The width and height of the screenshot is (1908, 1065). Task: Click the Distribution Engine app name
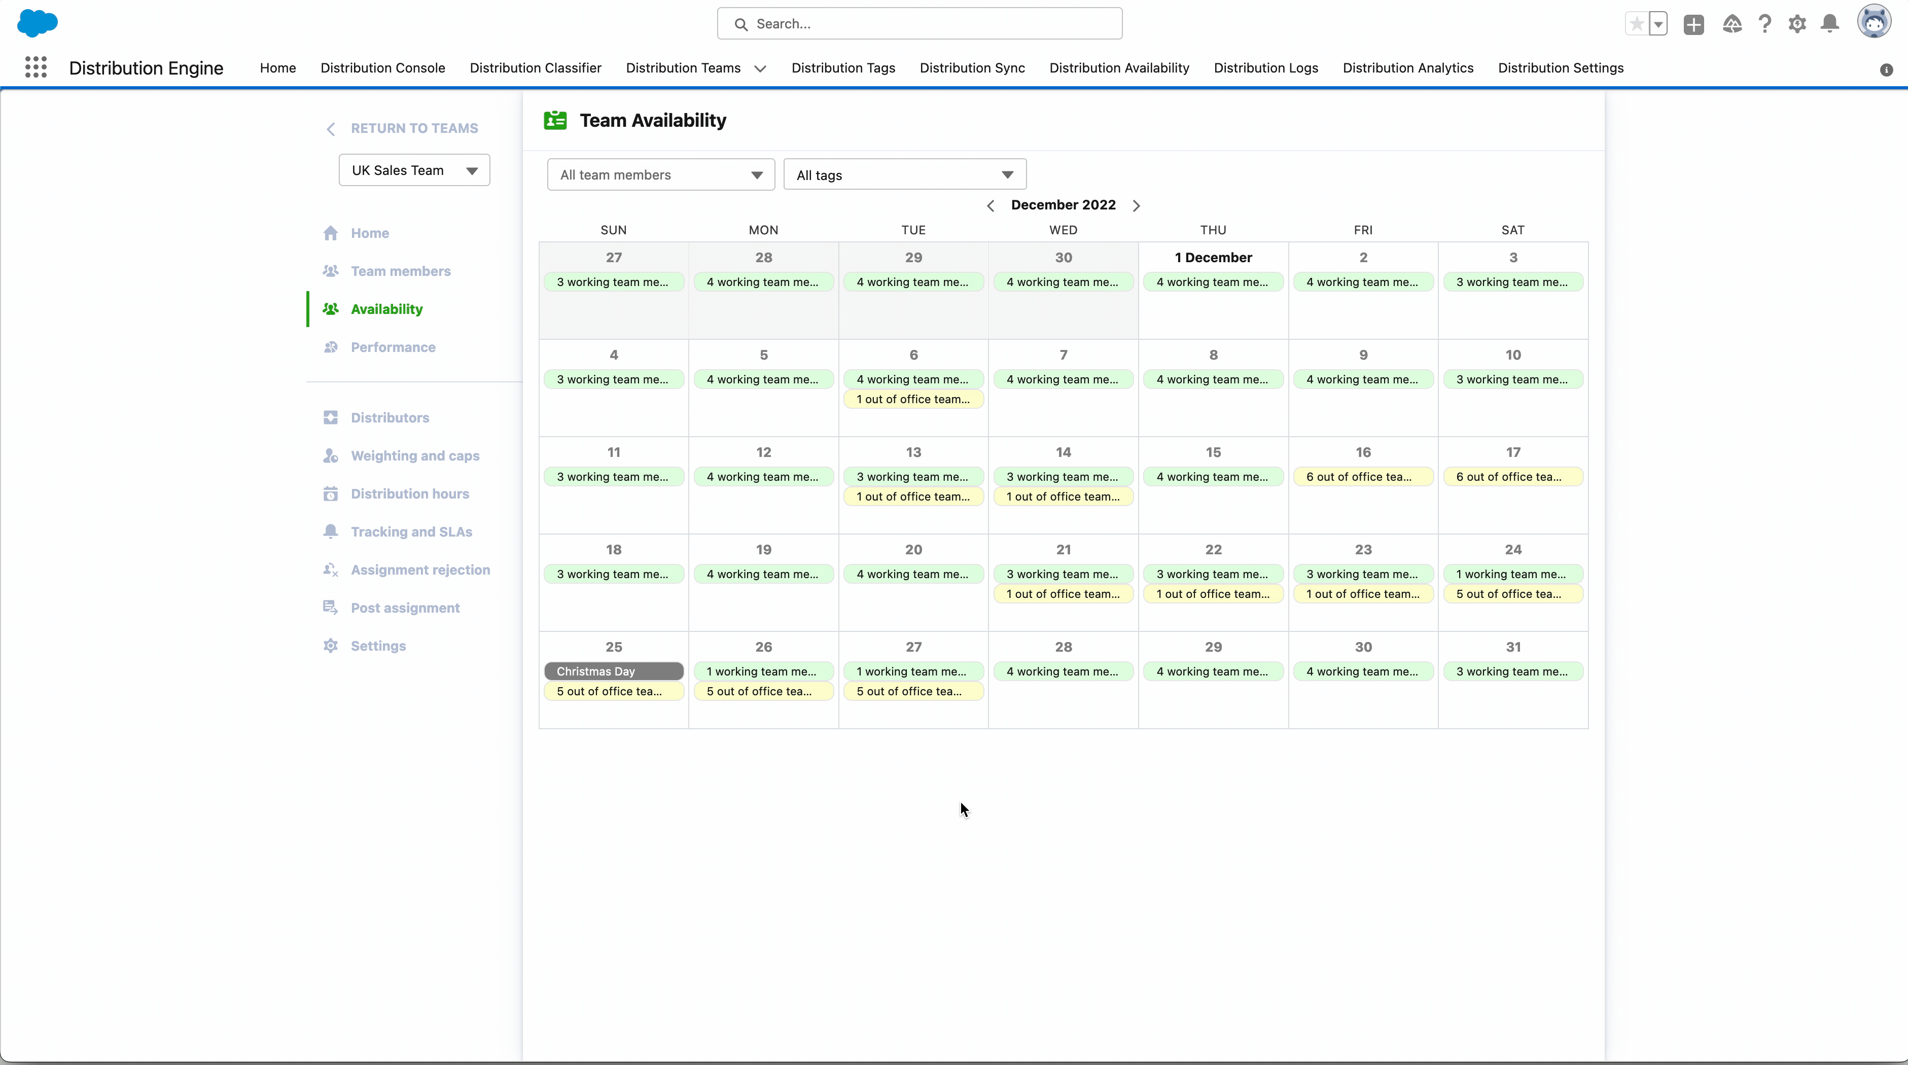pos(146,68)
